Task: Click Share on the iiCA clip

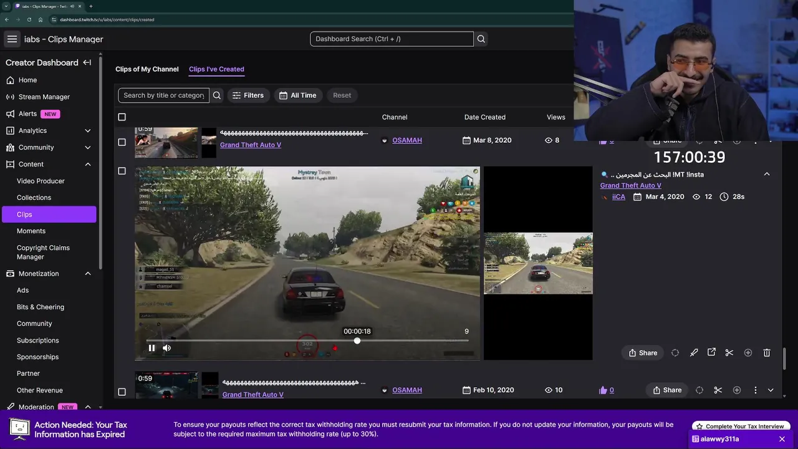Action: (643, 353)
